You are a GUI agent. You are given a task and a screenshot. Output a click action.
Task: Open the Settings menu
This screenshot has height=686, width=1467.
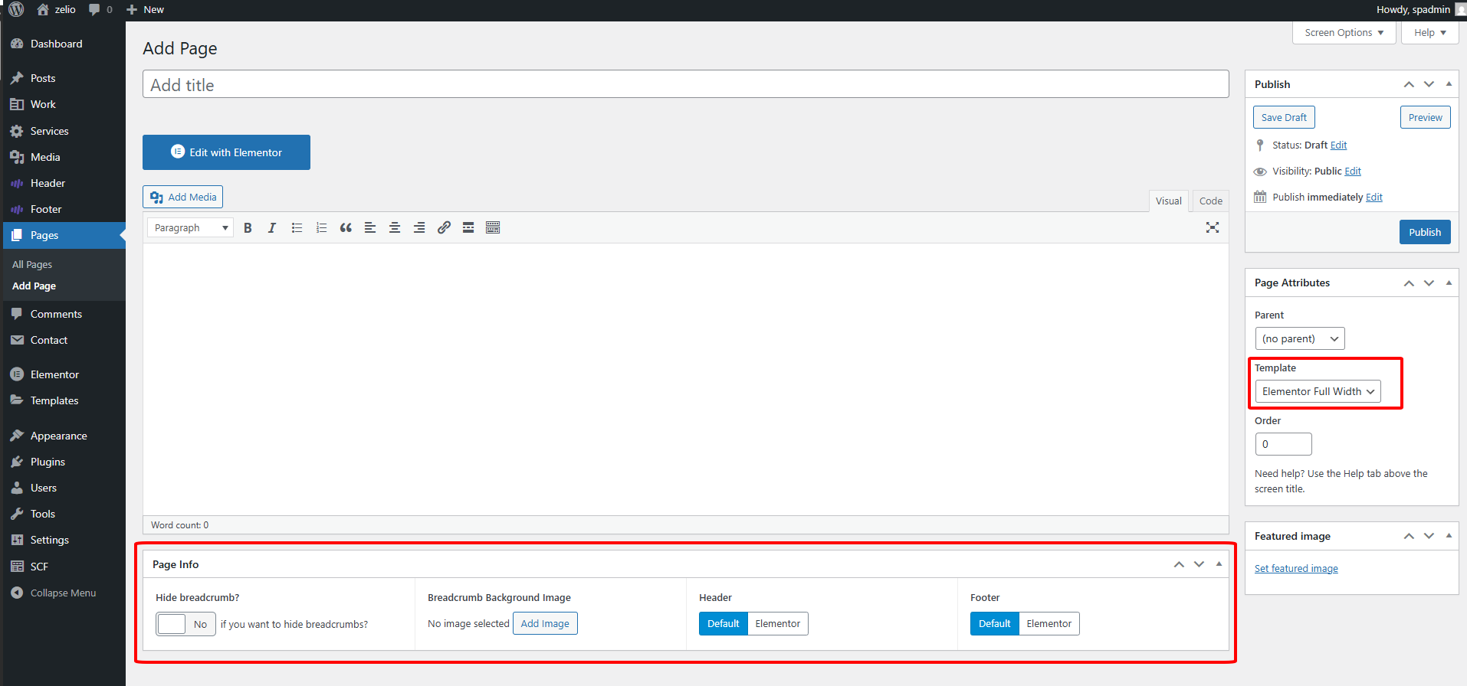coord(64,540)
